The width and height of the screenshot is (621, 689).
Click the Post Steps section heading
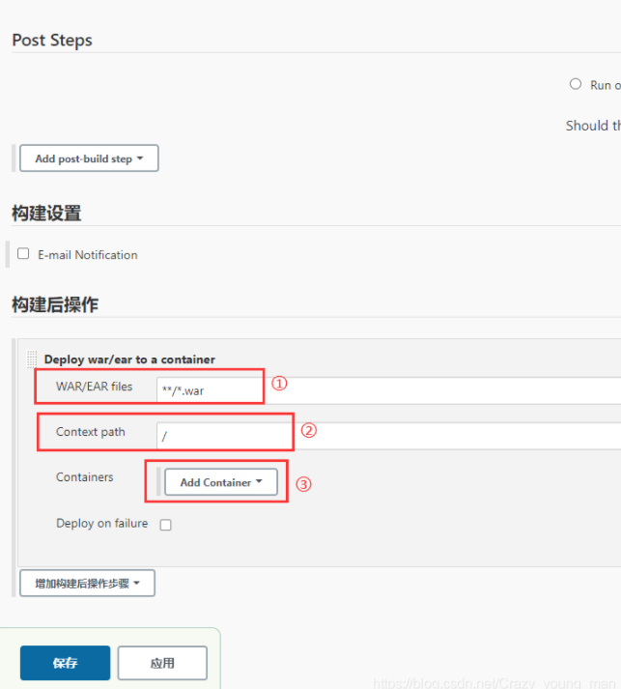52,40
